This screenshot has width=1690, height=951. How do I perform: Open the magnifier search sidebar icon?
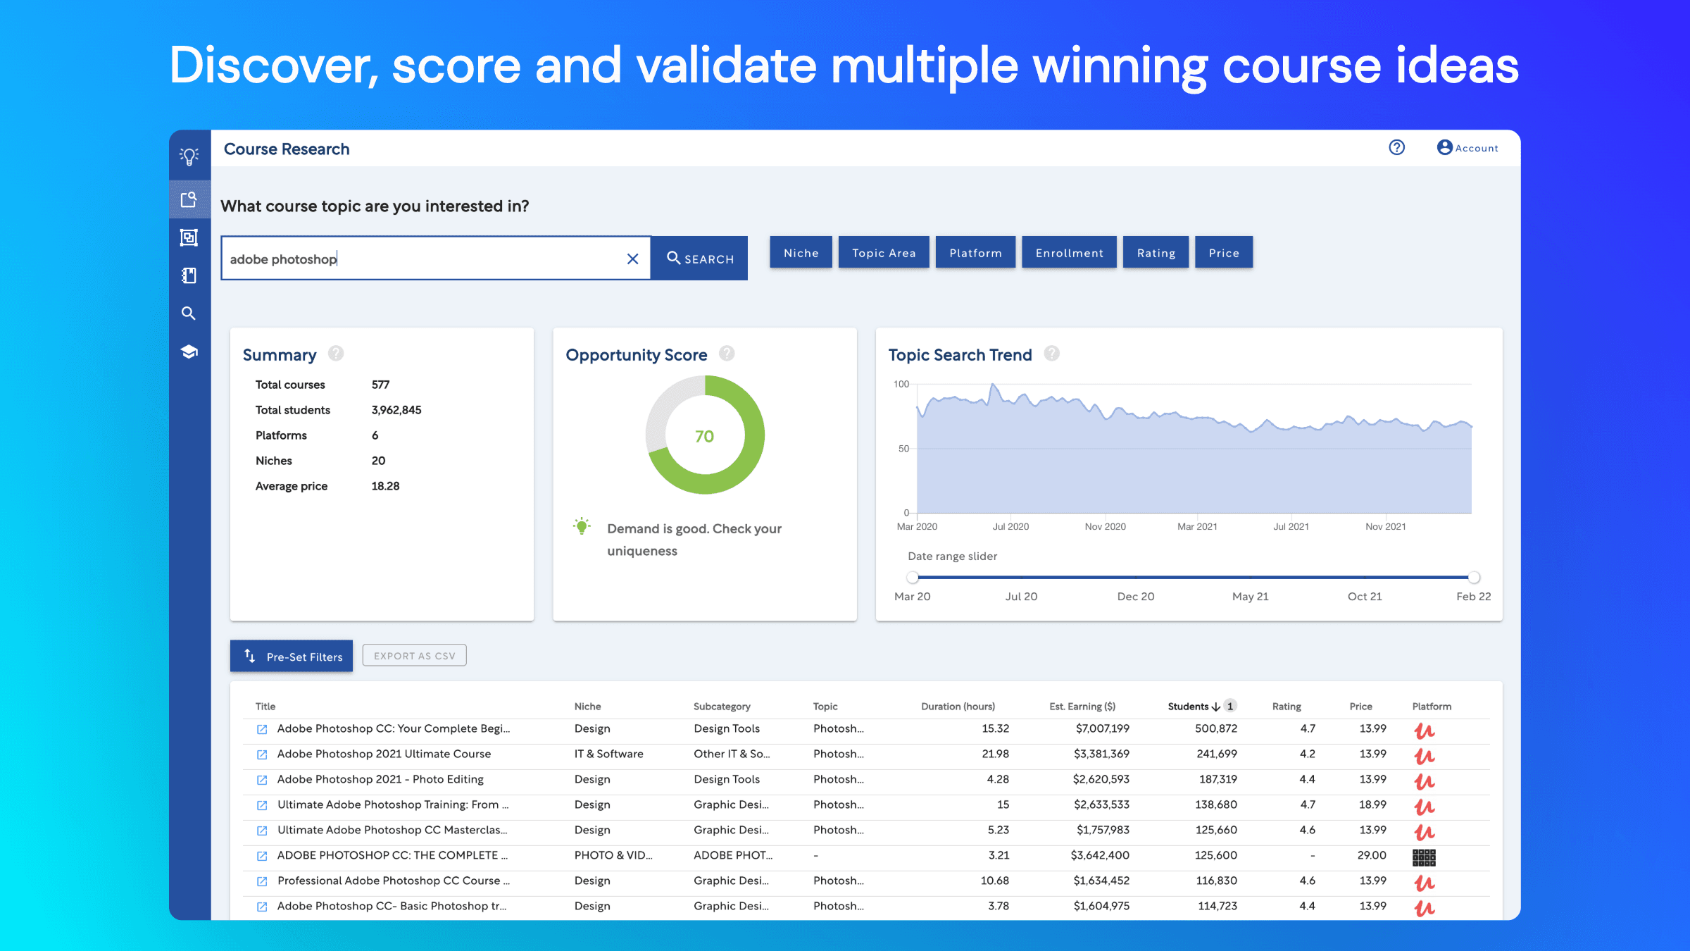pos(189,313)
